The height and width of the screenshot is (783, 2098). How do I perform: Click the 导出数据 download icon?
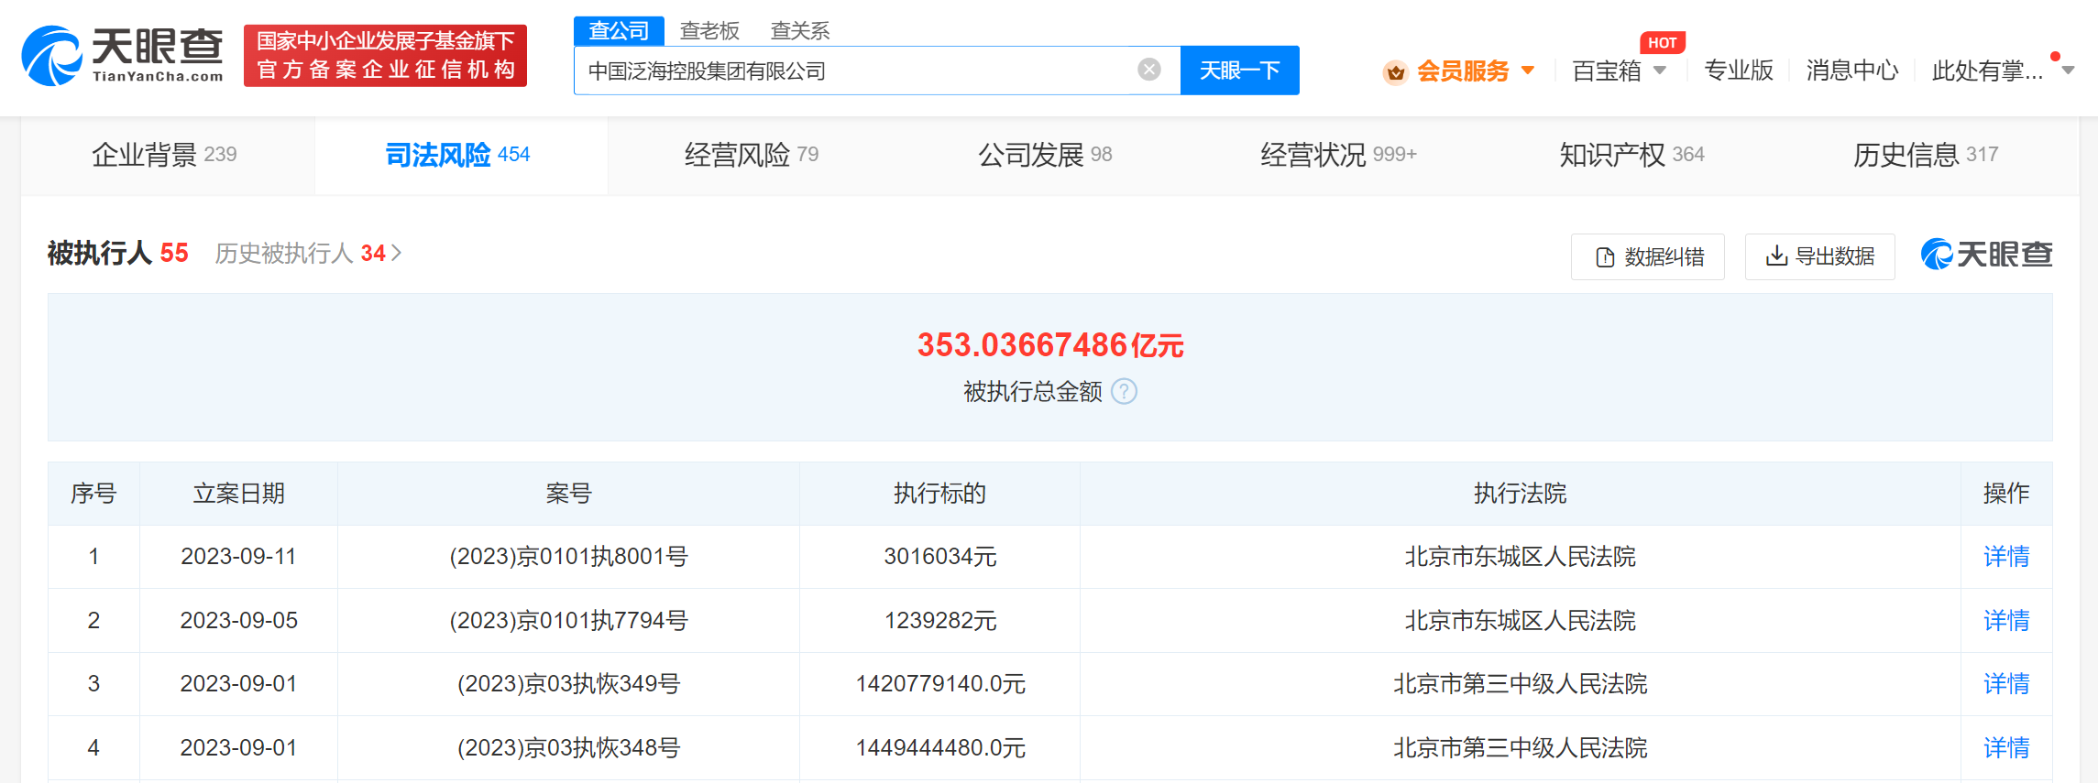coord(1776,256)
